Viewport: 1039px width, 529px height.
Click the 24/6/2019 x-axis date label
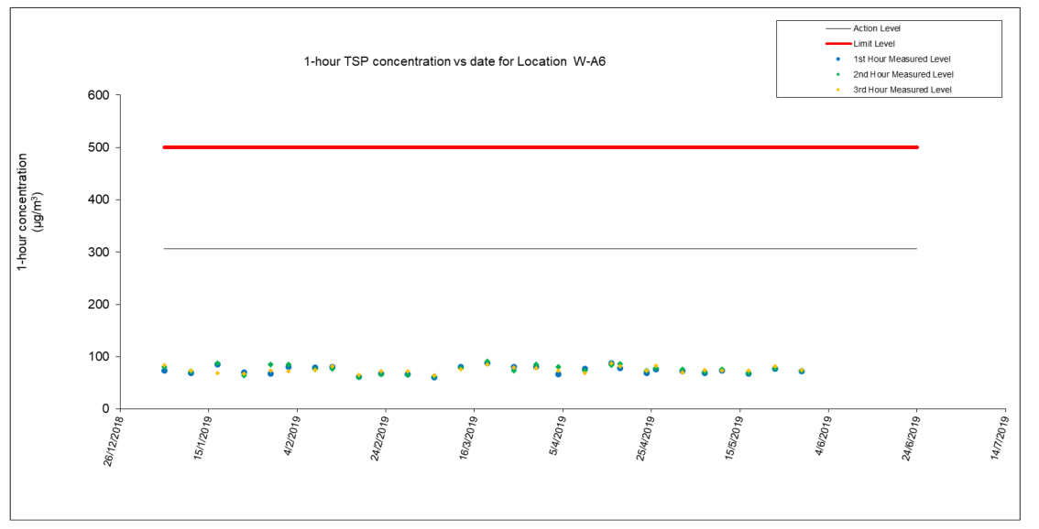905,439
